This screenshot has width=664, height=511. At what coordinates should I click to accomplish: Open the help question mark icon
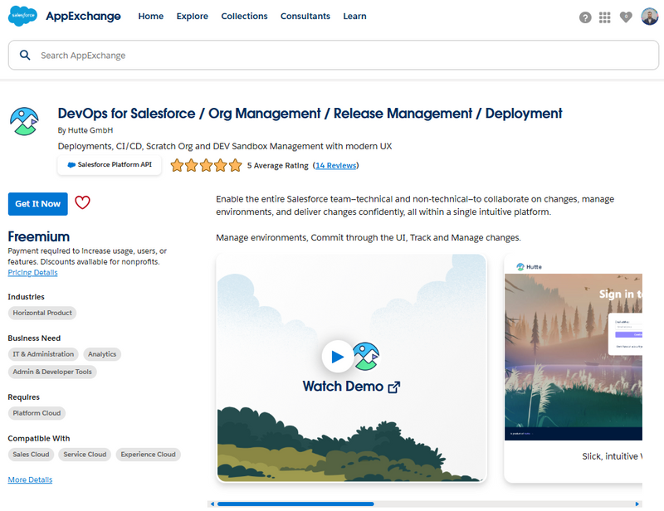[x=585, y=17]
